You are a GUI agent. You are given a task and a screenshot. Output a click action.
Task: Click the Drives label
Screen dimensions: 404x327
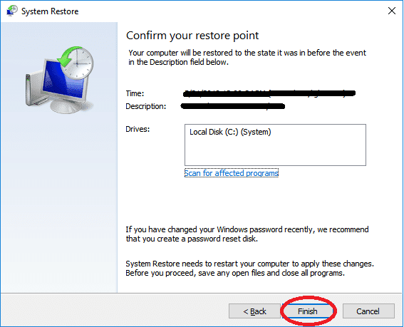point(138,129)
